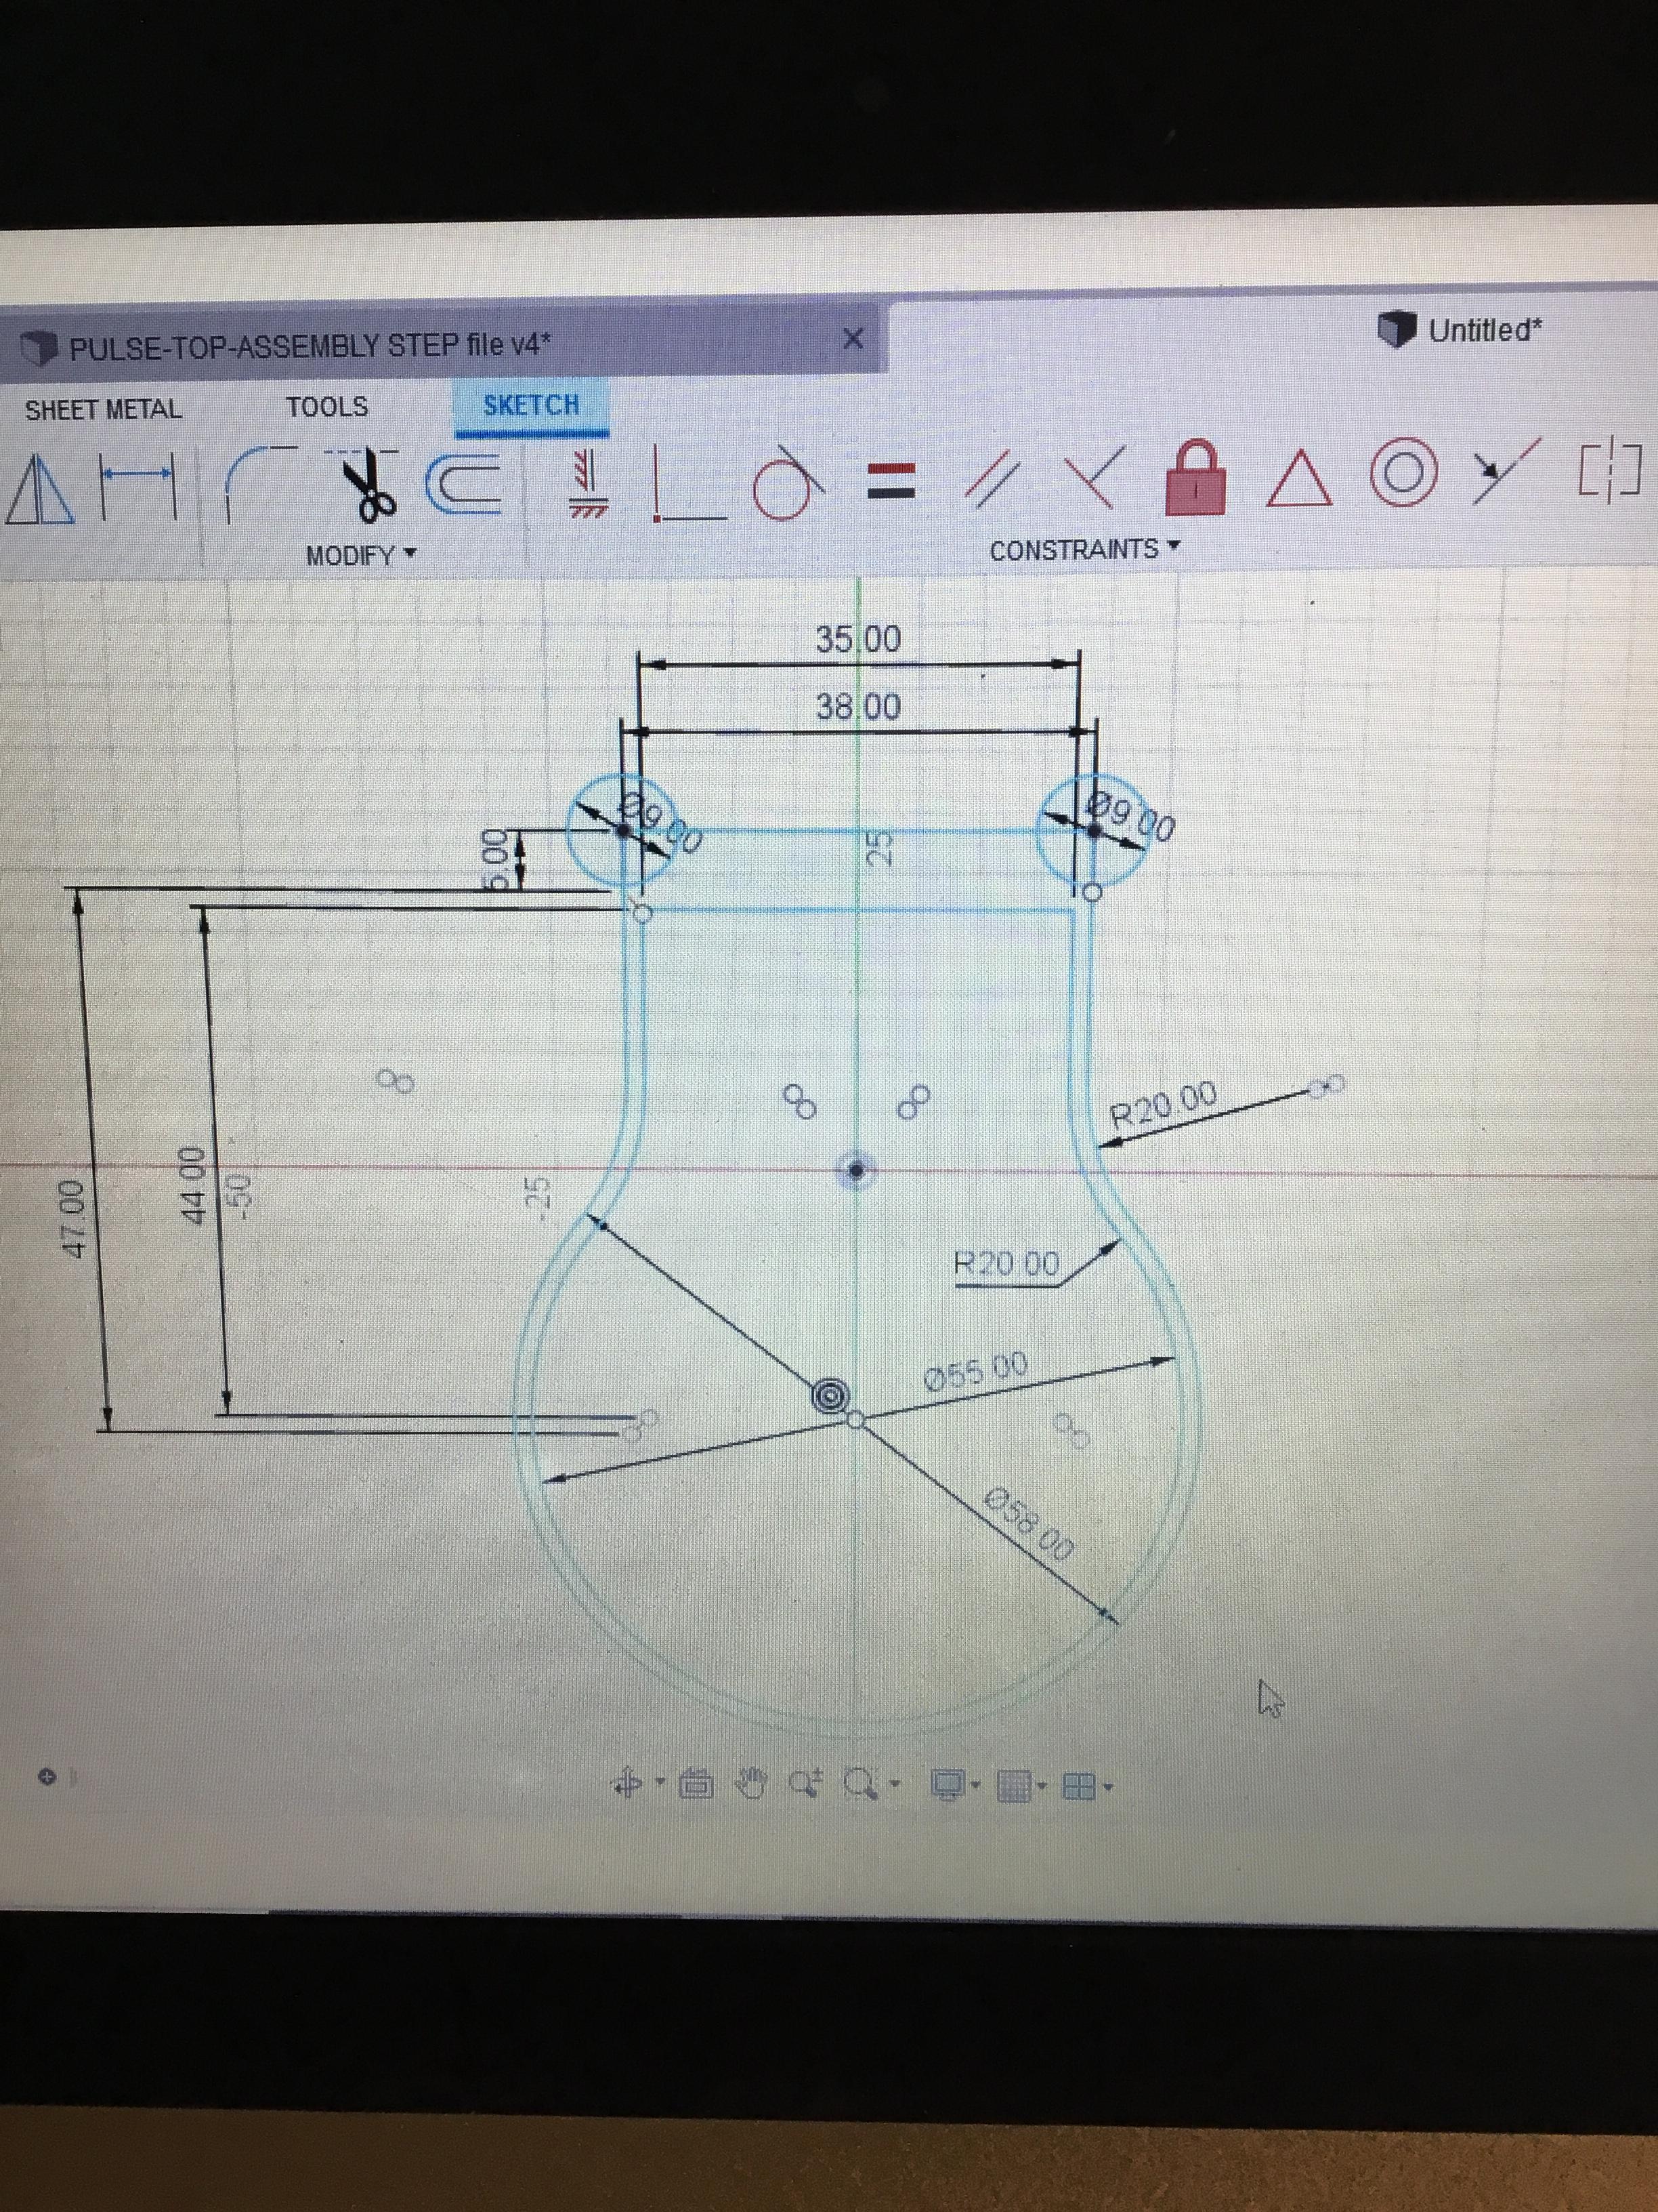
Task: Apply the Fix/Unfix lock constraint
Action: 1197,477
